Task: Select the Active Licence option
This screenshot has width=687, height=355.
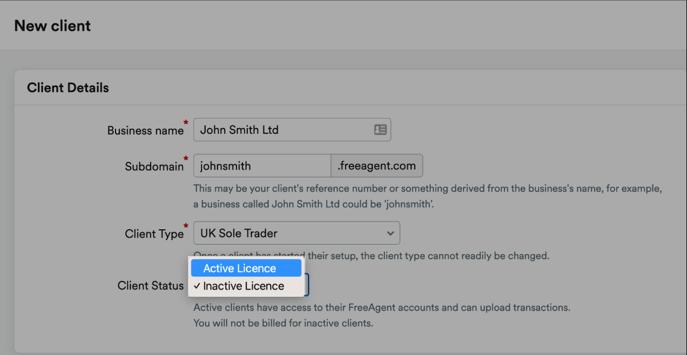Action: coord(246,268)
